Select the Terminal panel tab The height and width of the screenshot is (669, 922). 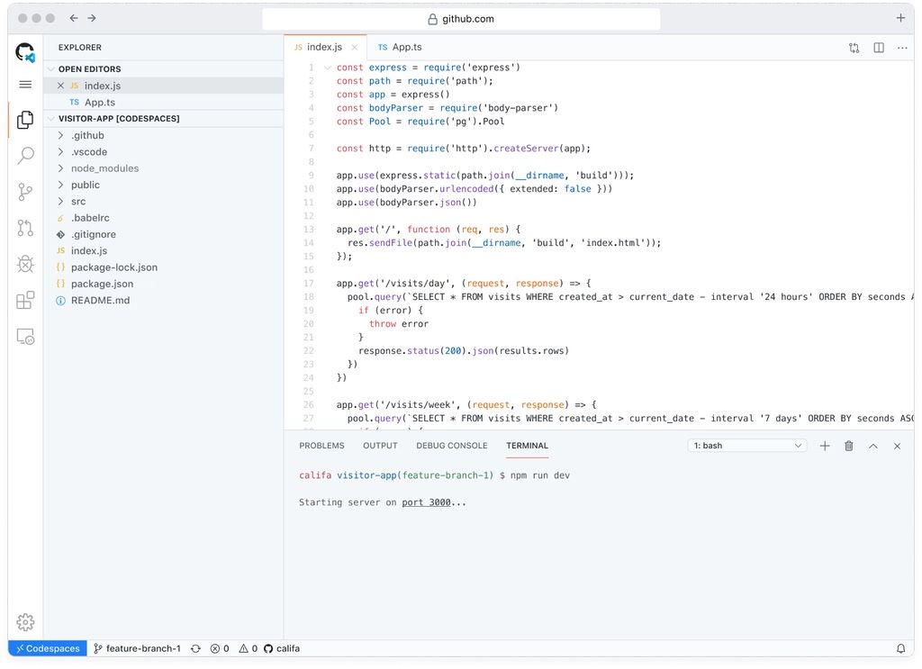[x=527, y=446]
